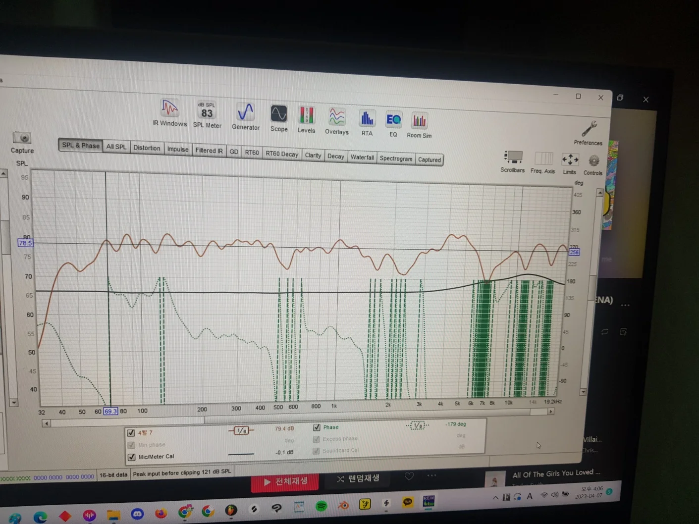Switch to the Impulse tab
This screenshot has width=699, height=524.
coord(178,149)
